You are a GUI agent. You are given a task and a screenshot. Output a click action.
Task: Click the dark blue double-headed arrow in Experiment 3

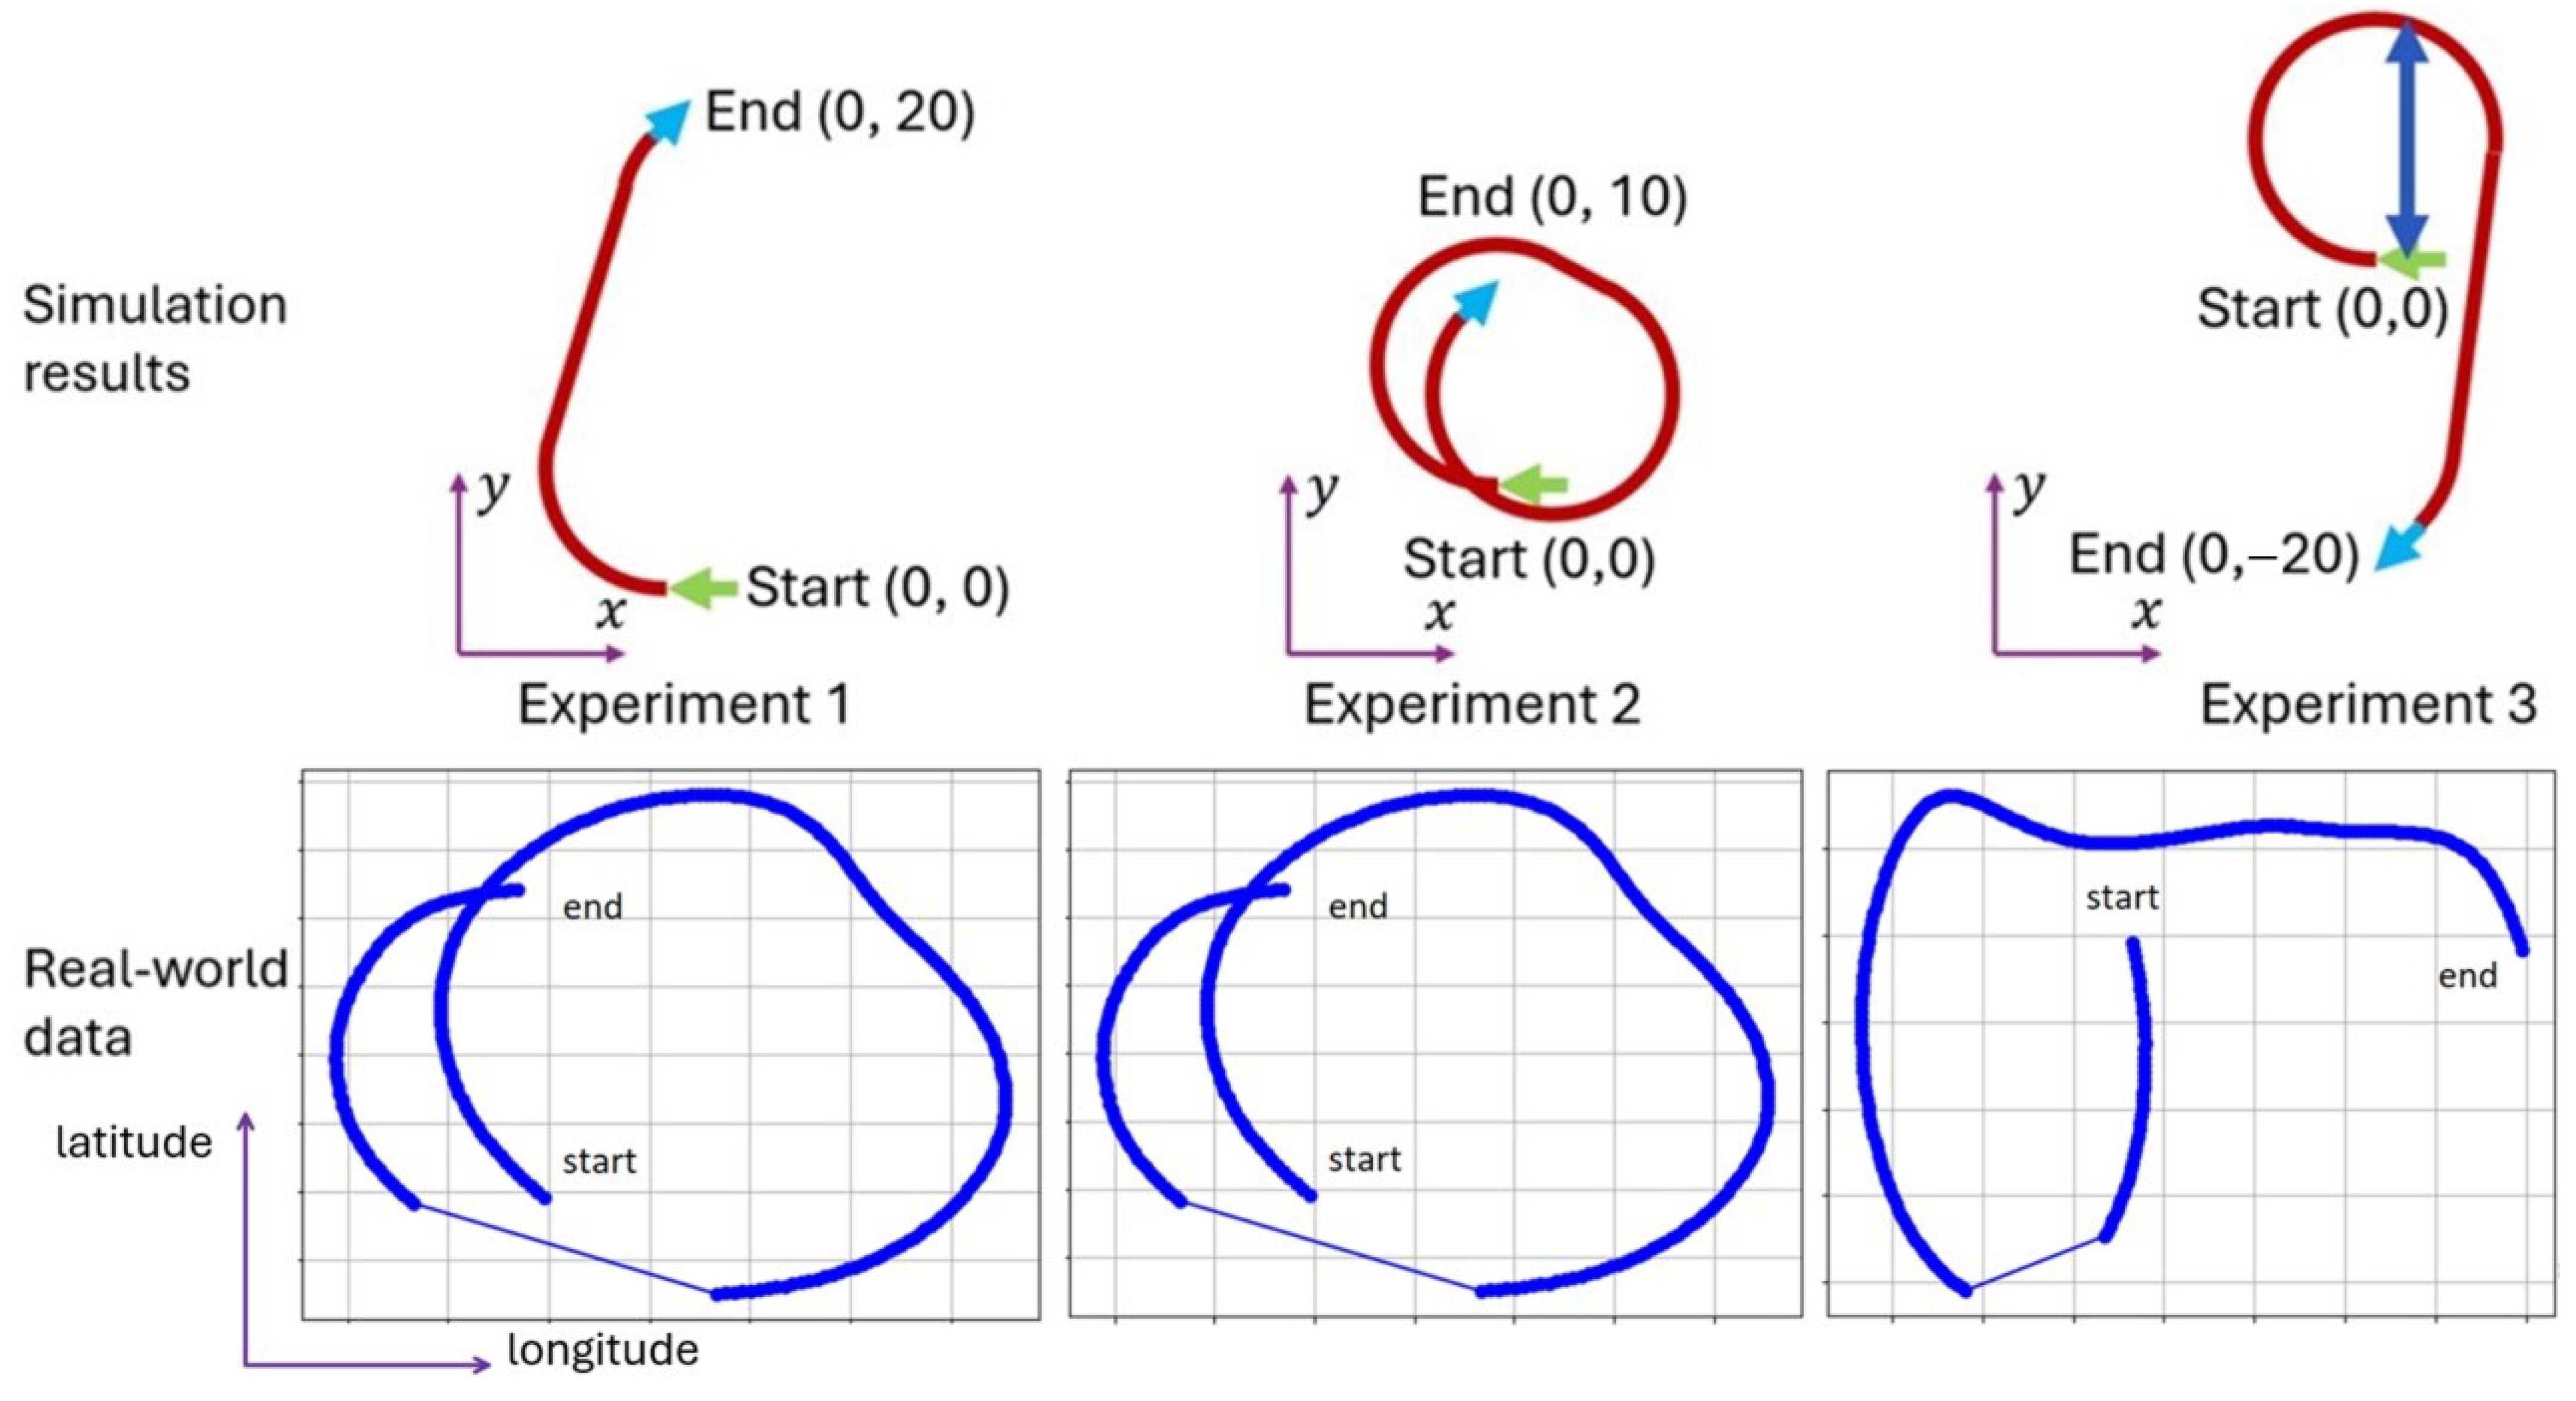[x=2407, y=138]
